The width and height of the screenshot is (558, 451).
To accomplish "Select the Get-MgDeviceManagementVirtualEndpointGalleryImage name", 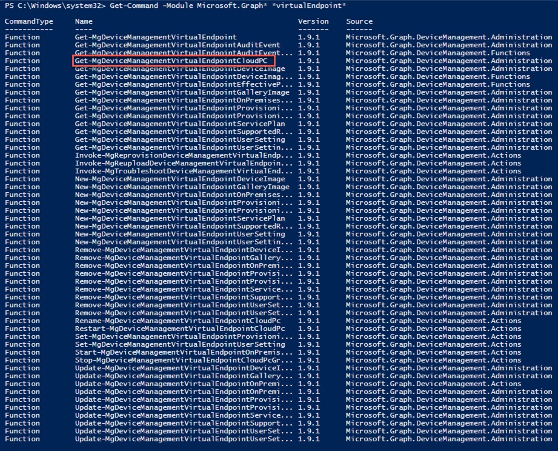I will [182, 92].
